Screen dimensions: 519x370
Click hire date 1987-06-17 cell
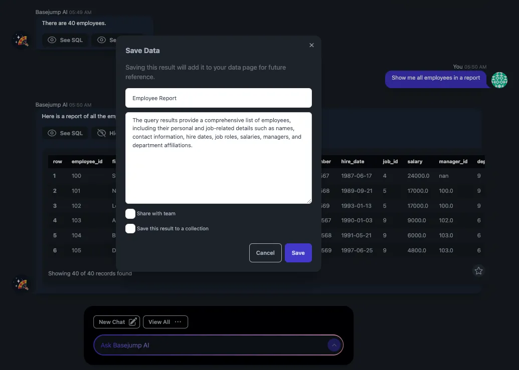point(357,176)
